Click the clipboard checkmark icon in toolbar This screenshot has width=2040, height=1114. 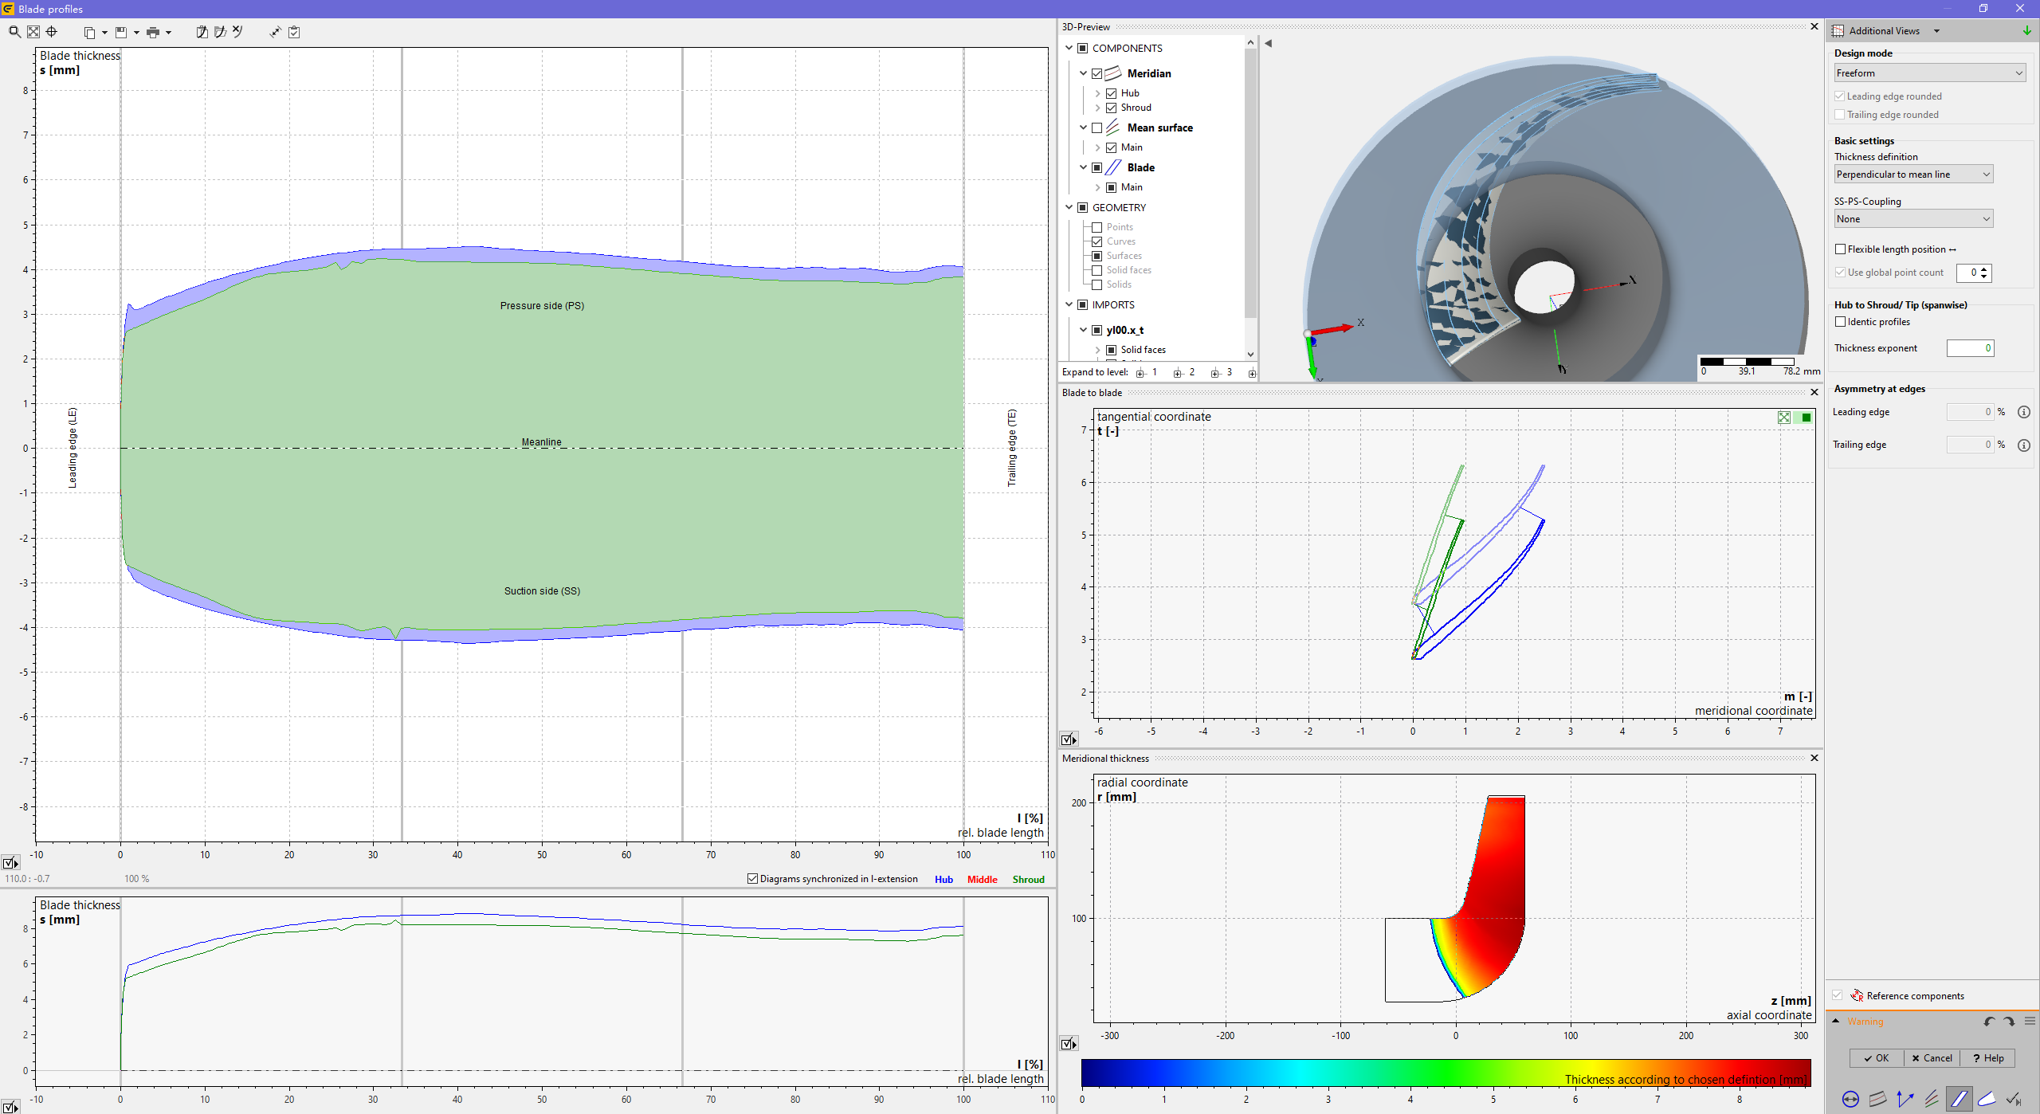pyautogui.click(x=294, y=32)
